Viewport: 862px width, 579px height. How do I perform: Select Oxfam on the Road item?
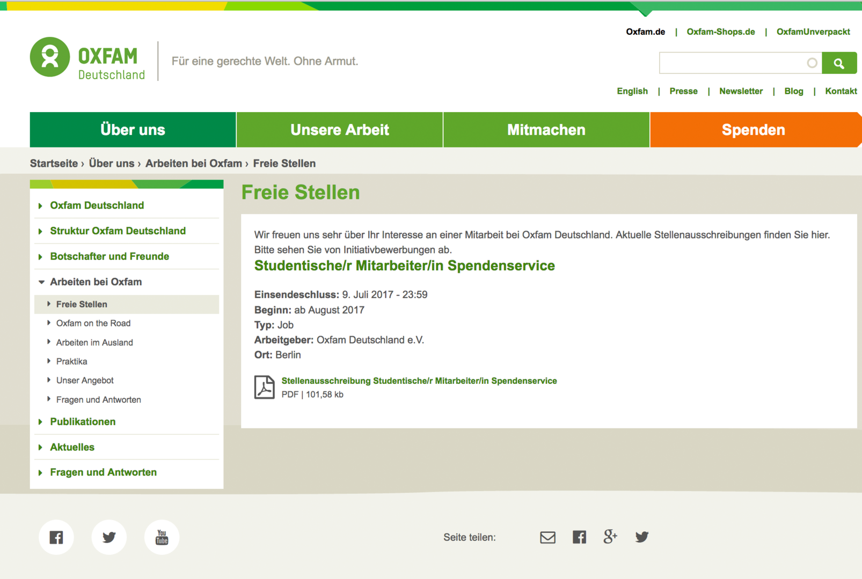93,323
